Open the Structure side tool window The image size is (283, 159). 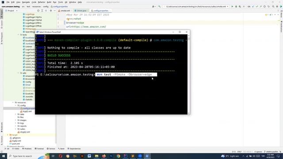coord(2,140)
